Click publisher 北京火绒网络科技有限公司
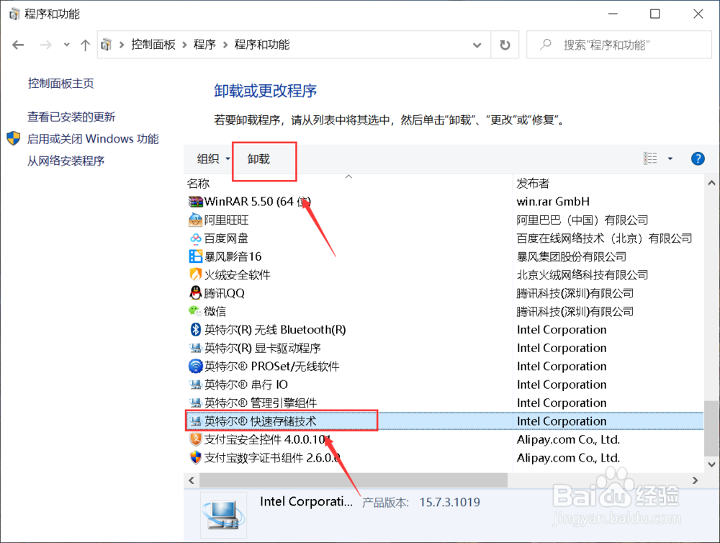The image size is (720, 543). pyautogui.click(x=582, y=274)
